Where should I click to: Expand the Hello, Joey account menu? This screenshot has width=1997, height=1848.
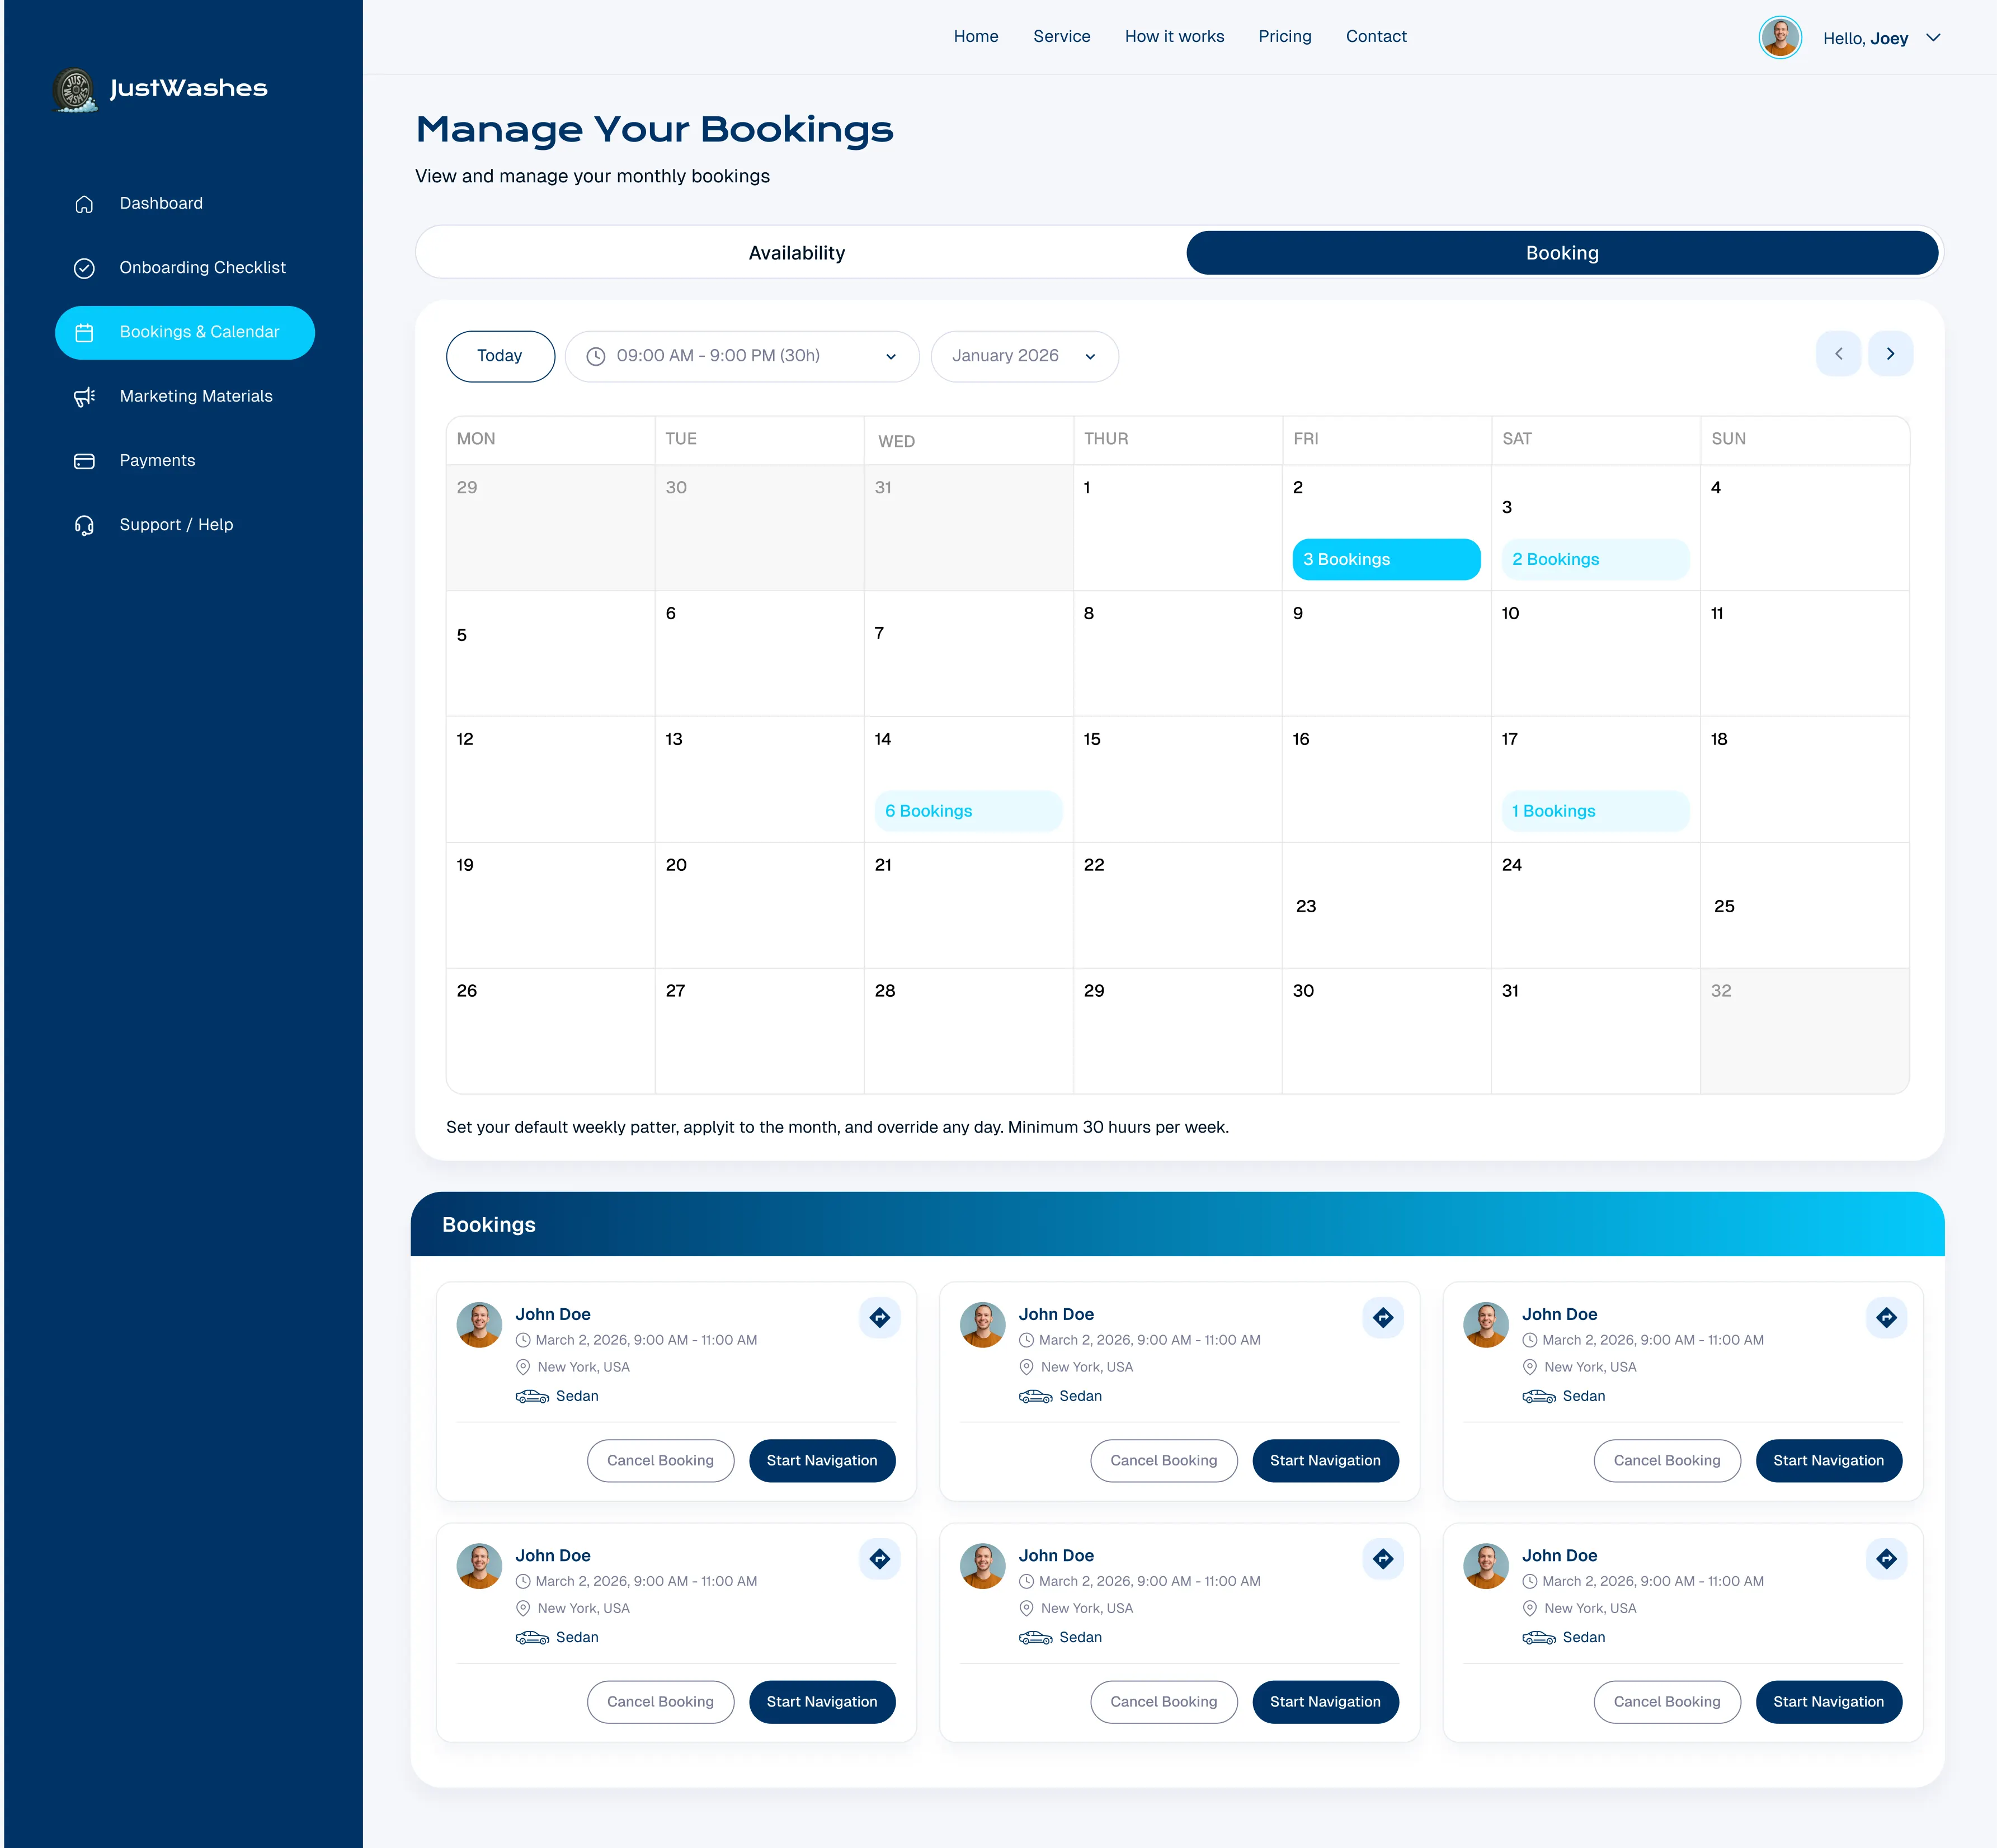[x=1932, y=38]
